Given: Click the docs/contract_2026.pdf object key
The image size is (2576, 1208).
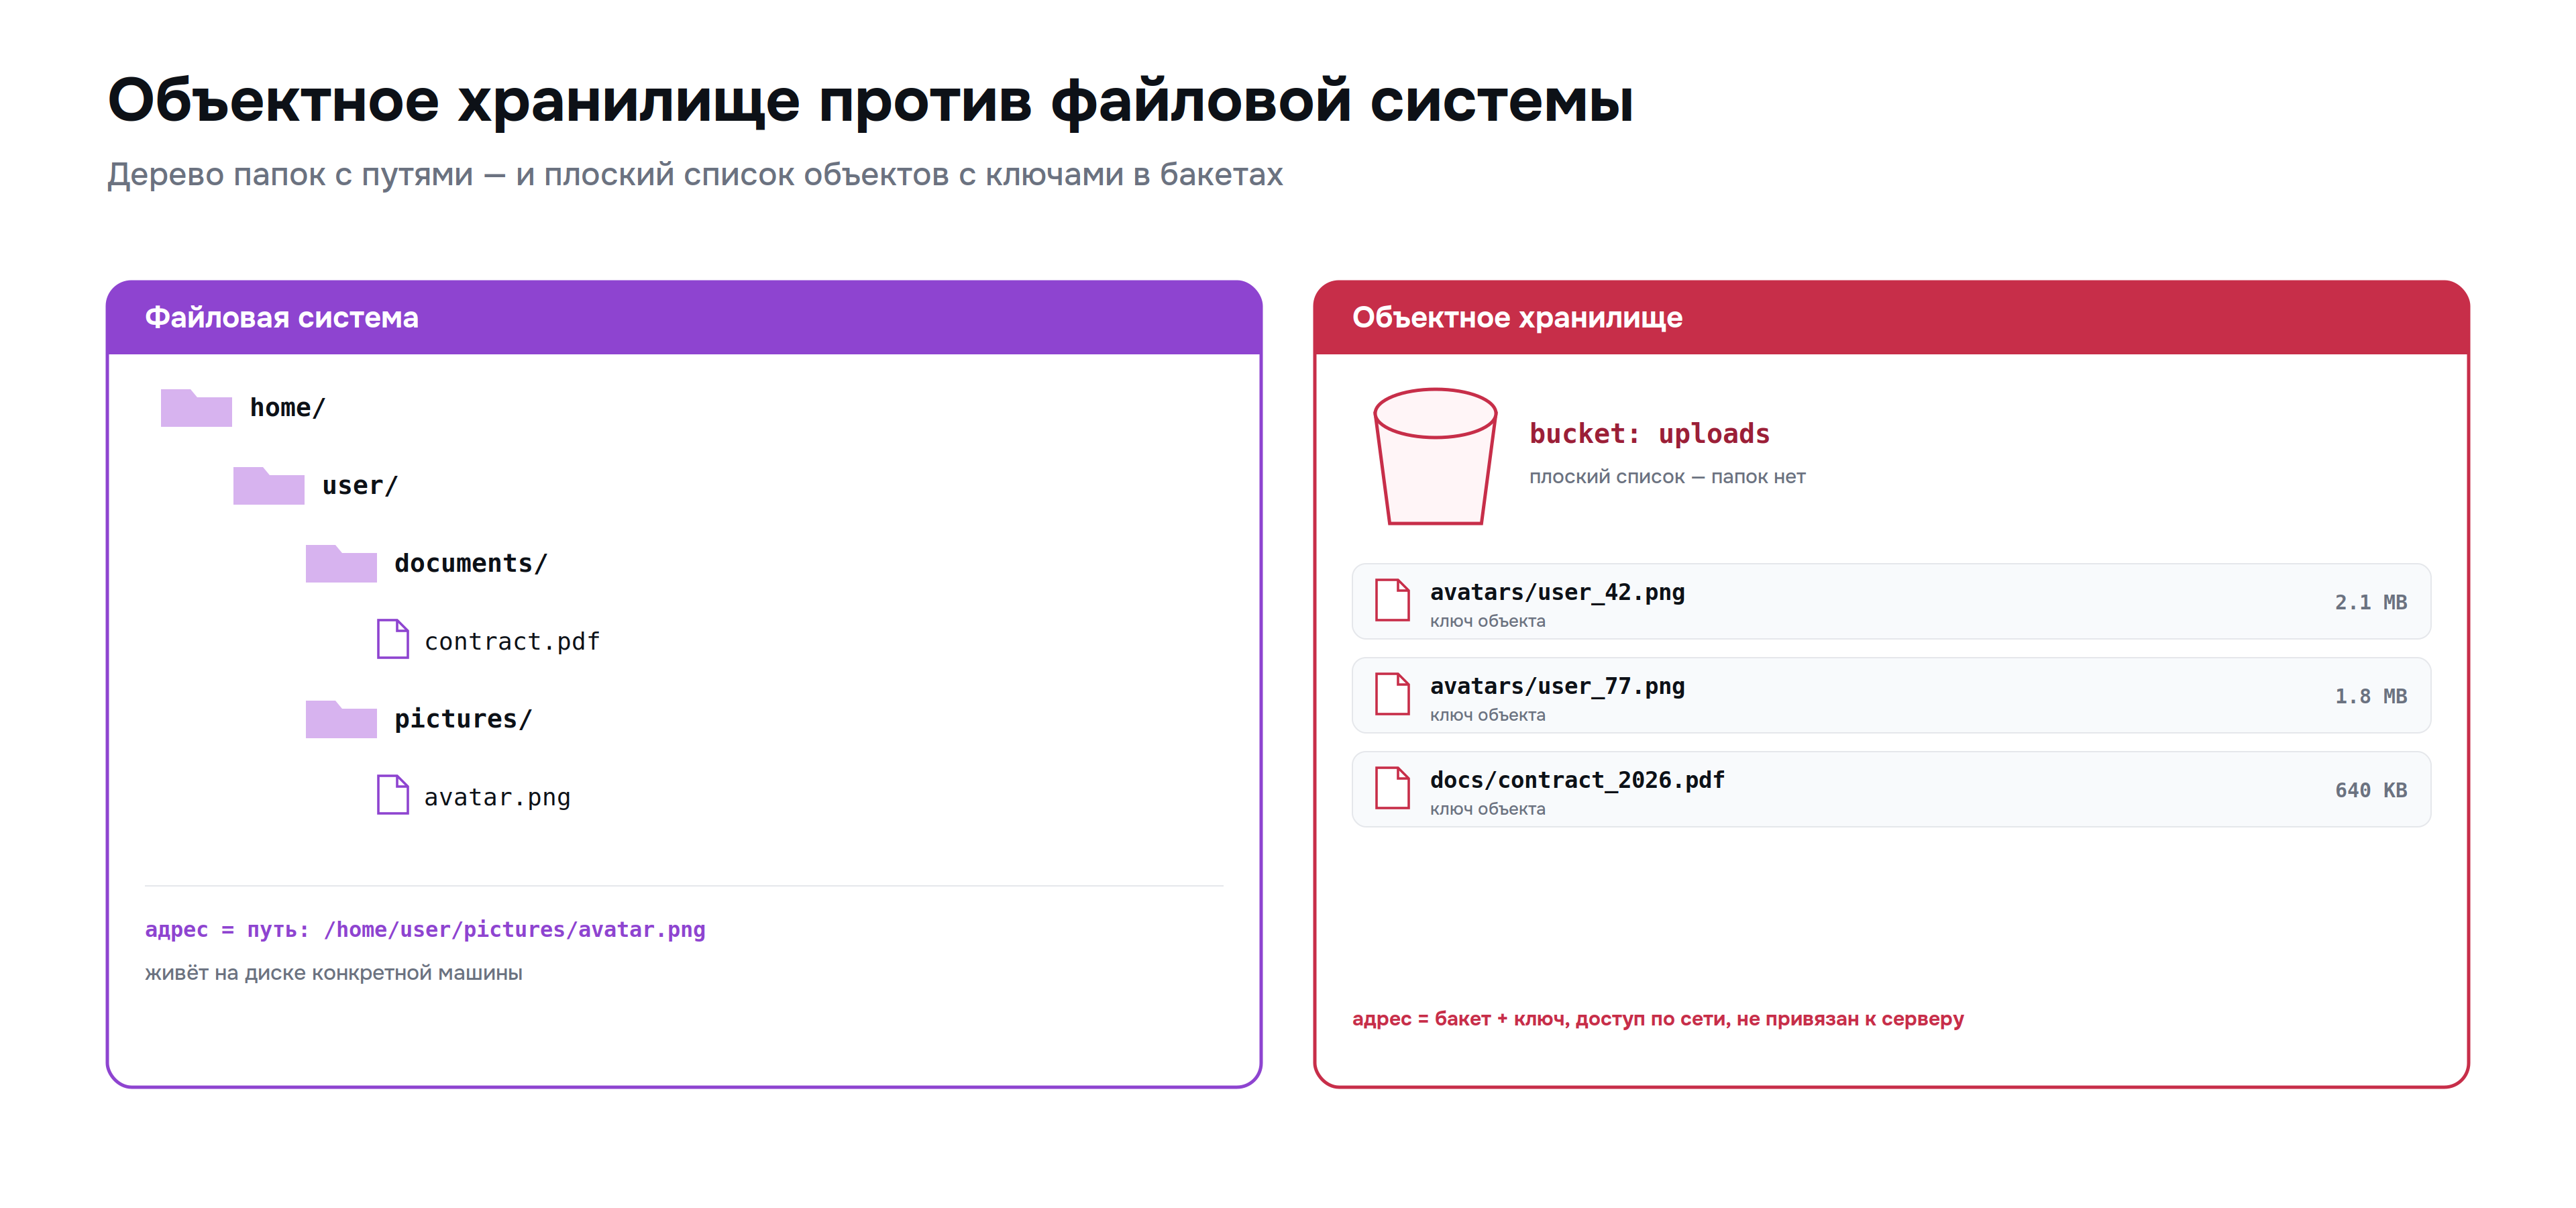Looking at the screenshot, I should tap(1577, 780).
